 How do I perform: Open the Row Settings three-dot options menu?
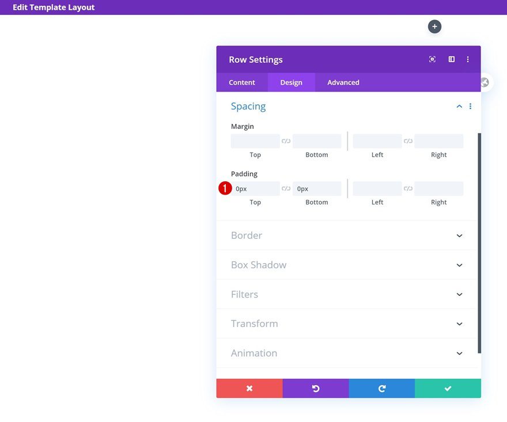click(x=468, y=59)
